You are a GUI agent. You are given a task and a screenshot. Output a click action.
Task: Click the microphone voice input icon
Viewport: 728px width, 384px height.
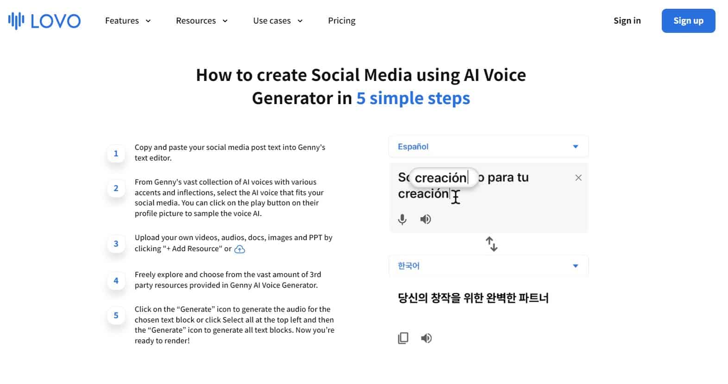pyautogui.click(x=402, y=219)
